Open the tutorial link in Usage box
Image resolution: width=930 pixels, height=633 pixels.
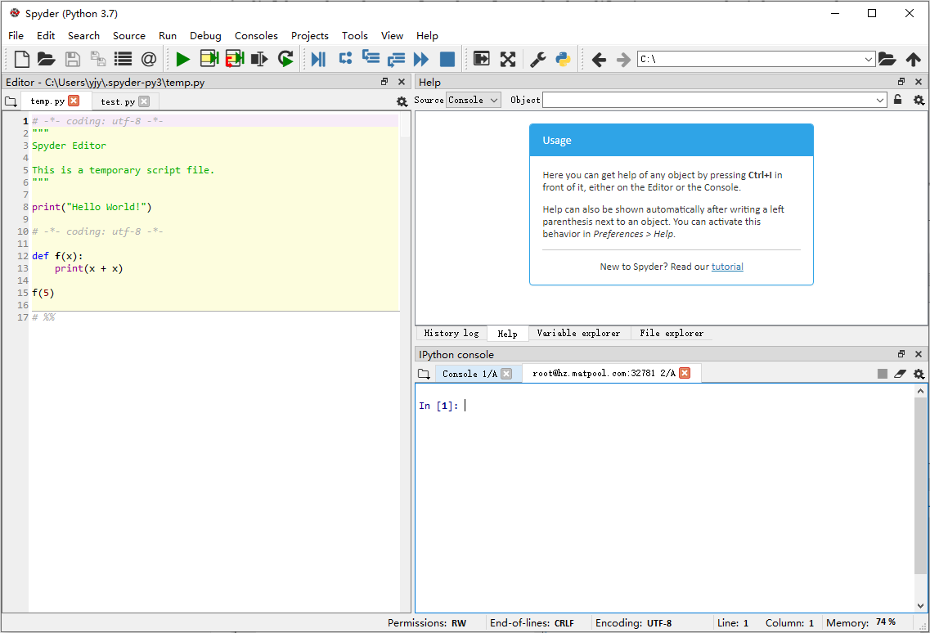(x=727, y=267)
